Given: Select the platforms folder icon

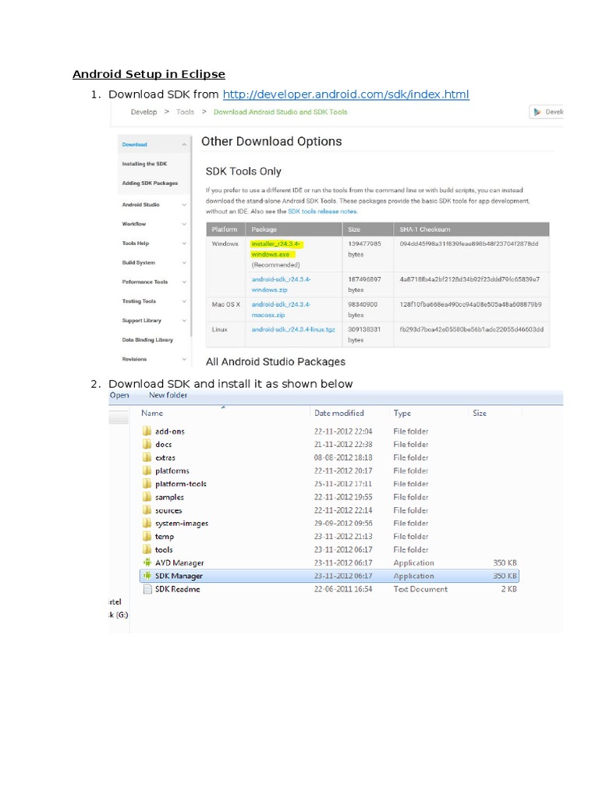Looking at the screenshot, I should click(147, 471).
